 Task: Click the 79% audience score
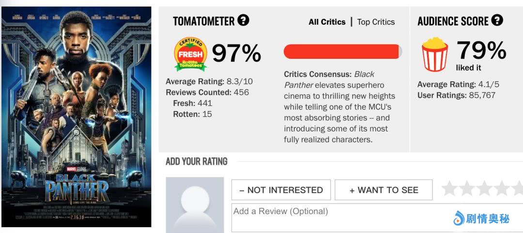click(x=481, y=50)
